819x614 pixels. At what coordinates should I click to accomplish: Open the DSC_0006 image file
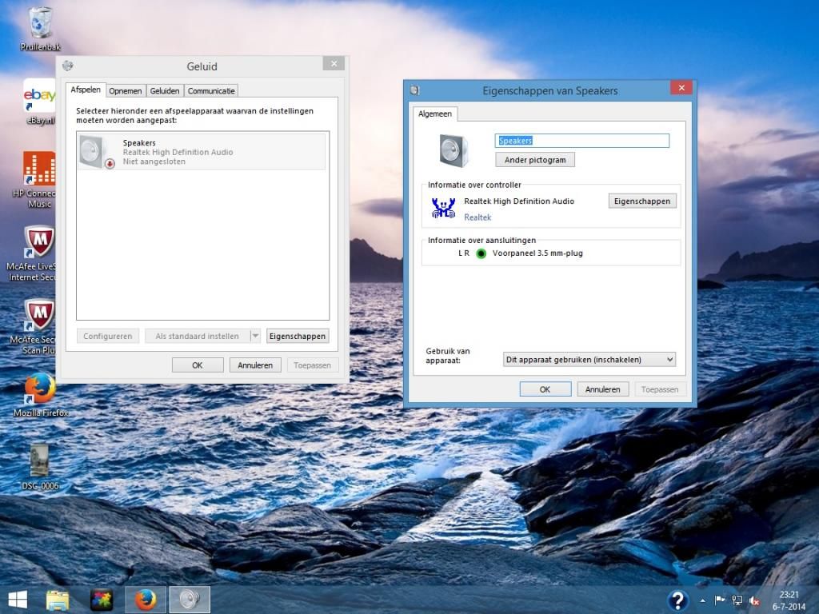coord(39,461)
